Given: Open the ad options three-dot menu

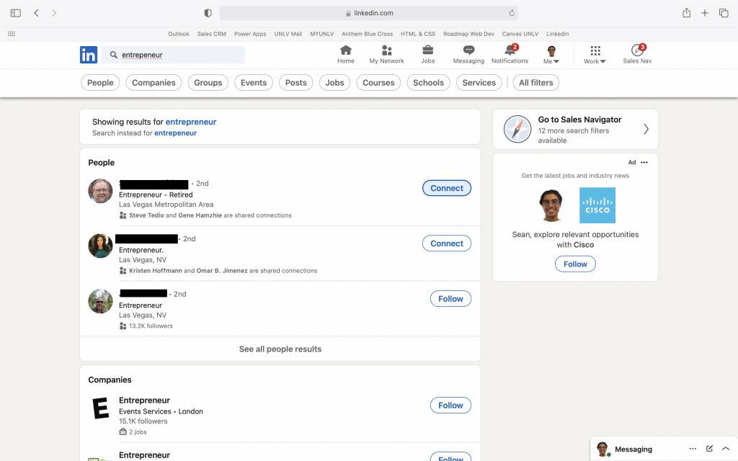Looking at the screenshot, I should tap(644, 162).
